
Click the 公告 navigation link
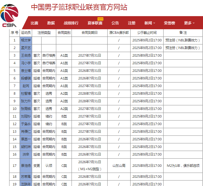[115, 23]
